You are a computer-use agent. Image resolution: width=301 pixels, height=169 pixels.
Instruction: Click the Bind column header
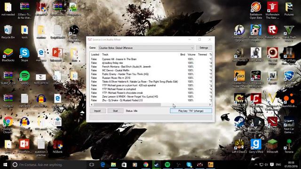point(182,54)
